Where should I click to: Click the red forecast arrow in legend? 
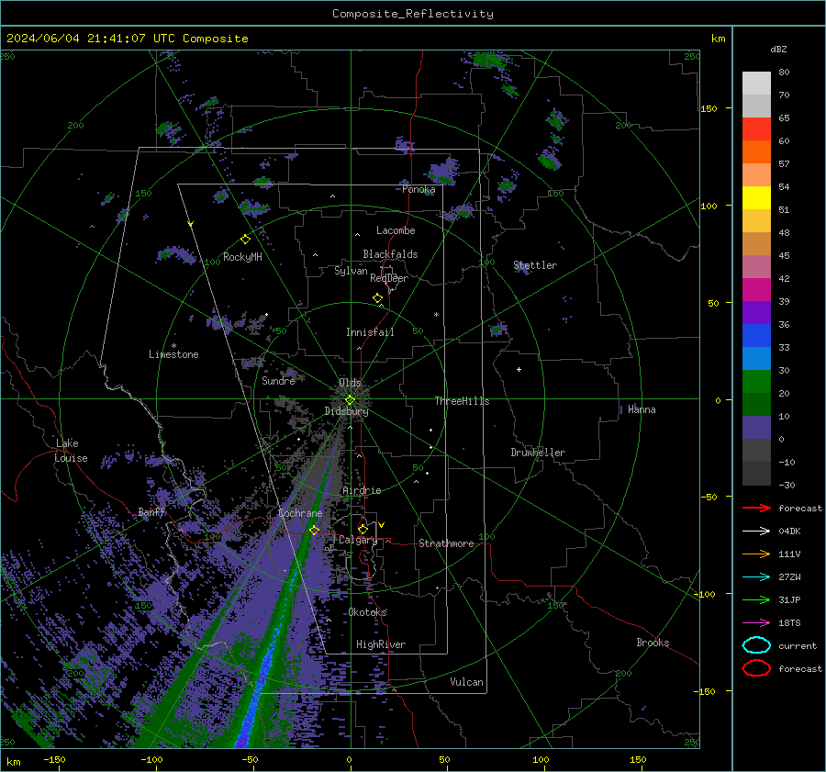(x=756, y=508)
